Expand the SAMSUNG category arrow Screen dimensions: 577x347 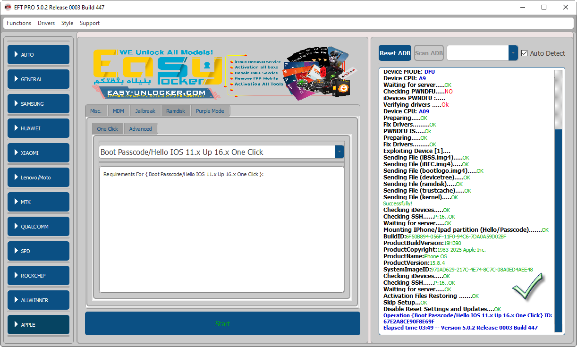pyautogui.click(x=16, y=104)
